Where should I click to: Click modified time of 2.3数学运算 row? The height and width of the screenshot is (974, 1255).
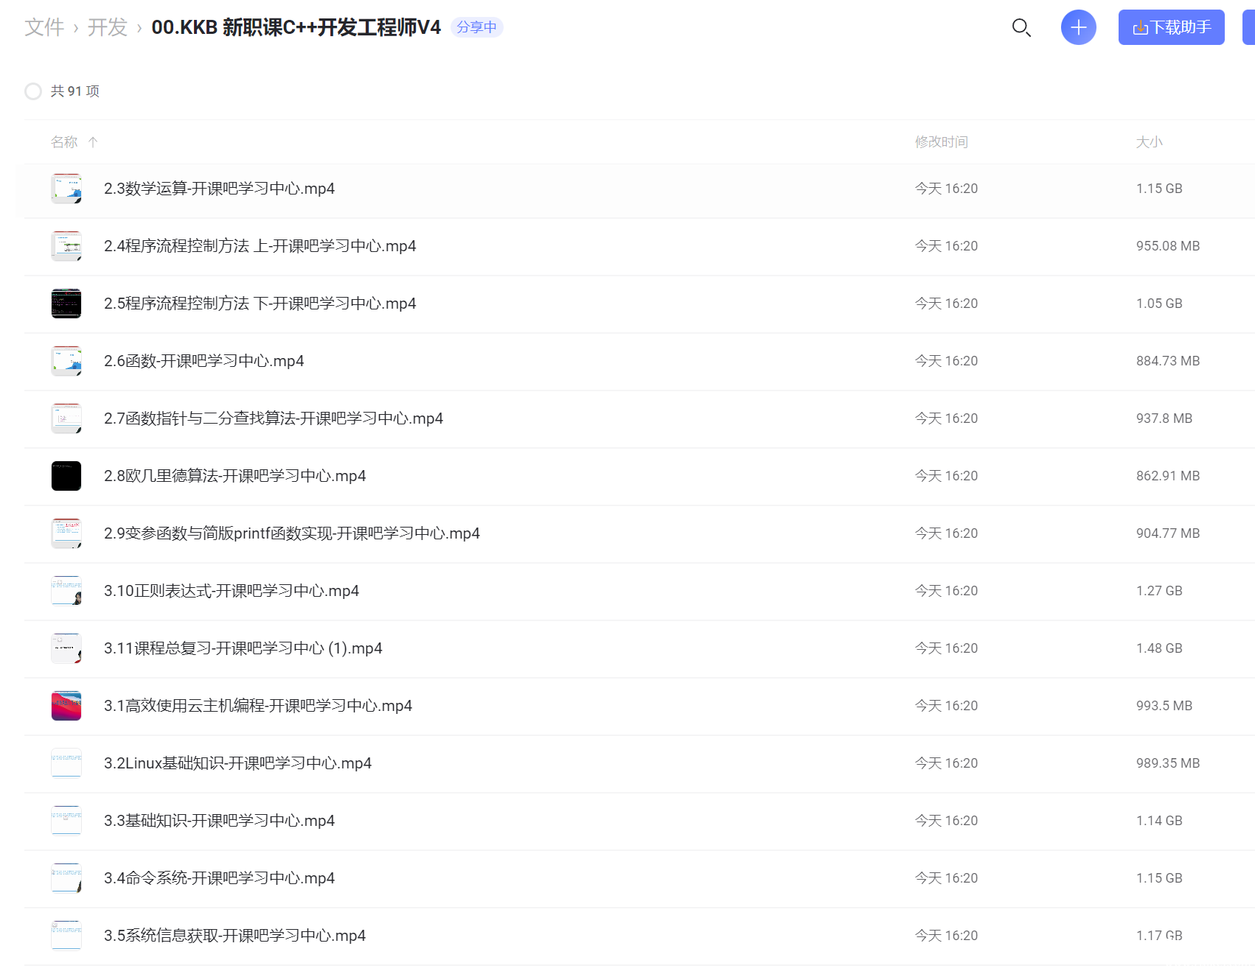(946, 189)
